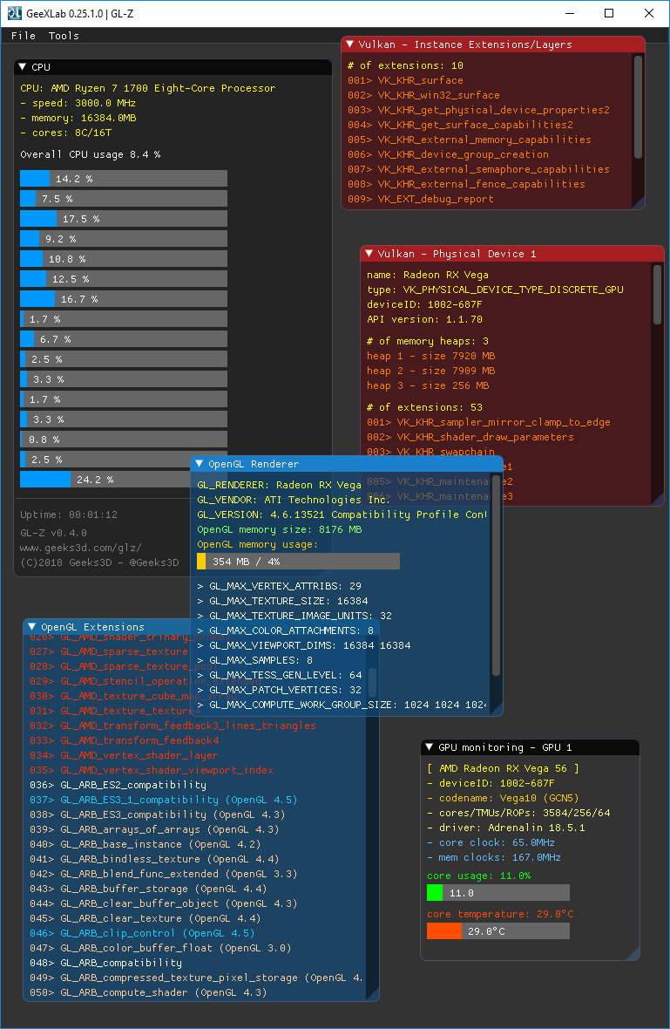Screen dimensions: 670x1029
Task: Select GL_ARB_compute_shader extension
Action: pyautogui.click(x=148, y=992)
